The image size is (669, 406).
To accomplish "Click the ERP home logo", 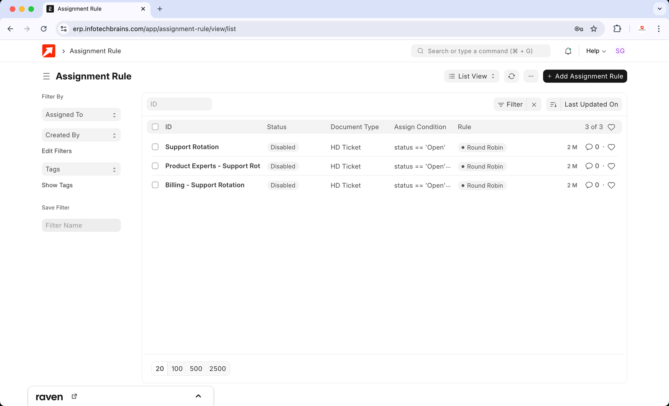I will (49, 51).
